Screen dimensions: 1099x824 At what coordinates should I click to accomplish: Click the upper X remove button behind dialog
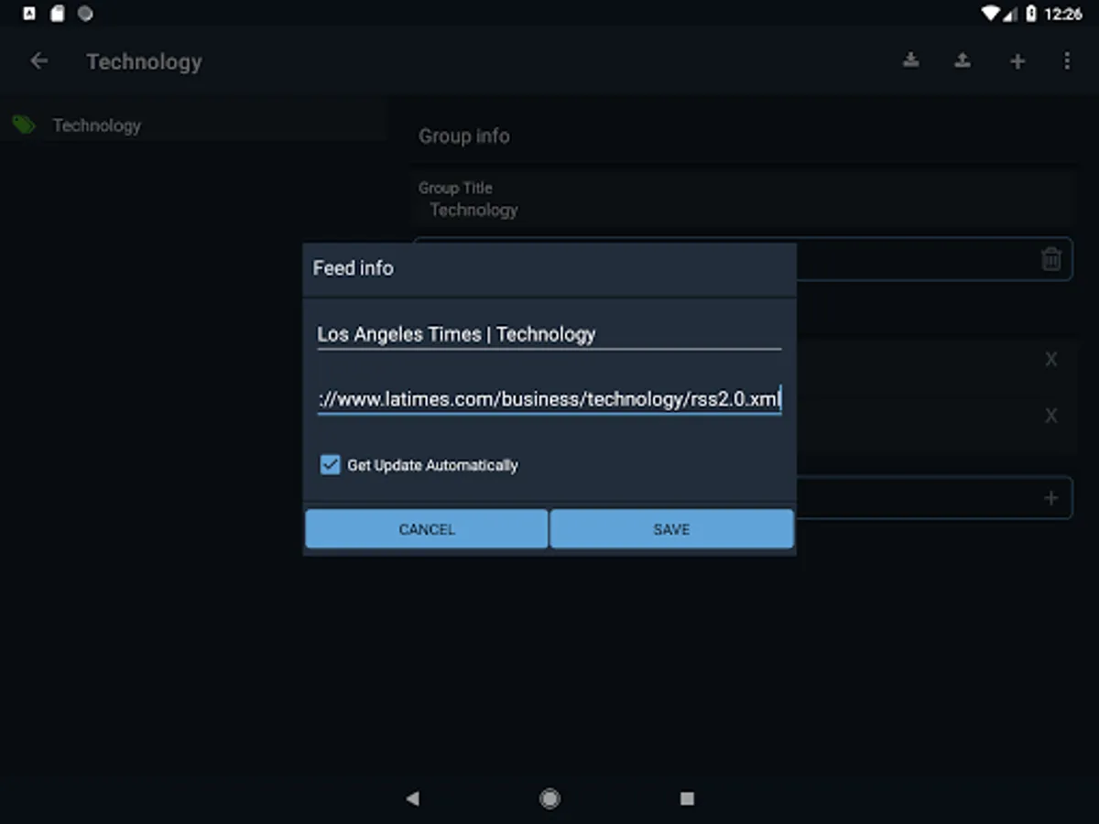coord(1051,360)
